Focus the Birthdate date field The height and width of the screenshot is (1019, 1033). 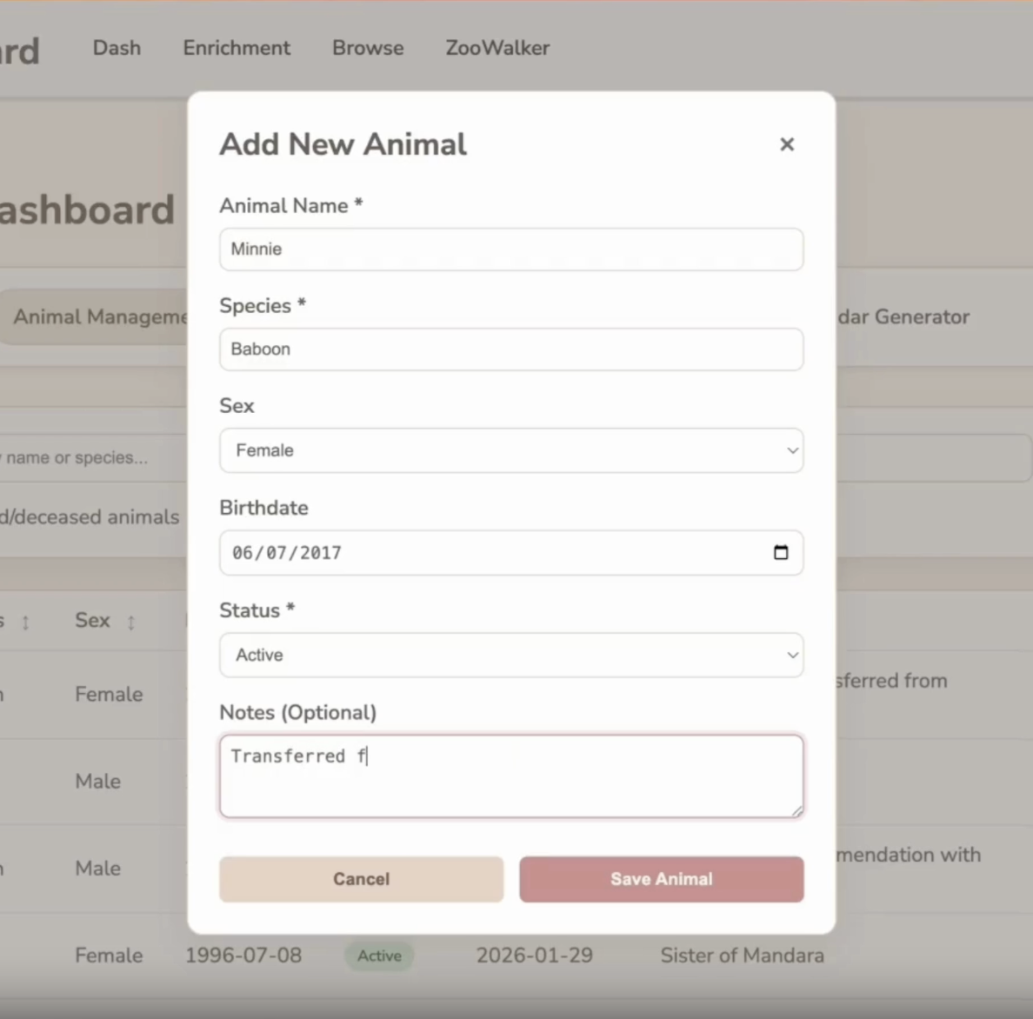pos(487,553)
